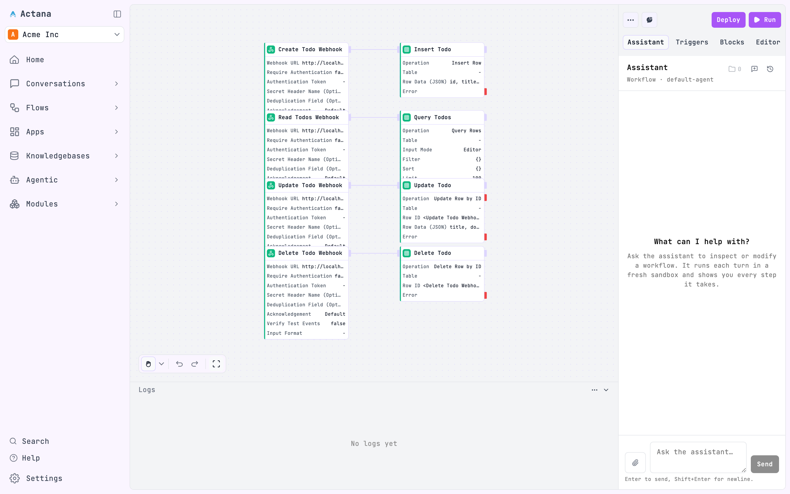Click Insert Todo Row Data (JSON) field
790x494 pixels.
(442, 82)
